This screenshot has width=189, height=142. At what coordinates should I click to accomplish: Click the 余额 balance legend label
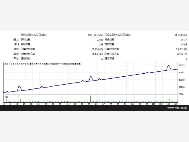point(6,64)
